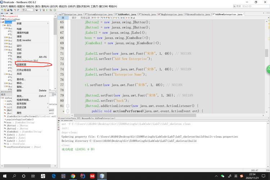Screen dimensions: 270x180
Task: Click the WeChat icon in the system tray
Action: [222, 176]
